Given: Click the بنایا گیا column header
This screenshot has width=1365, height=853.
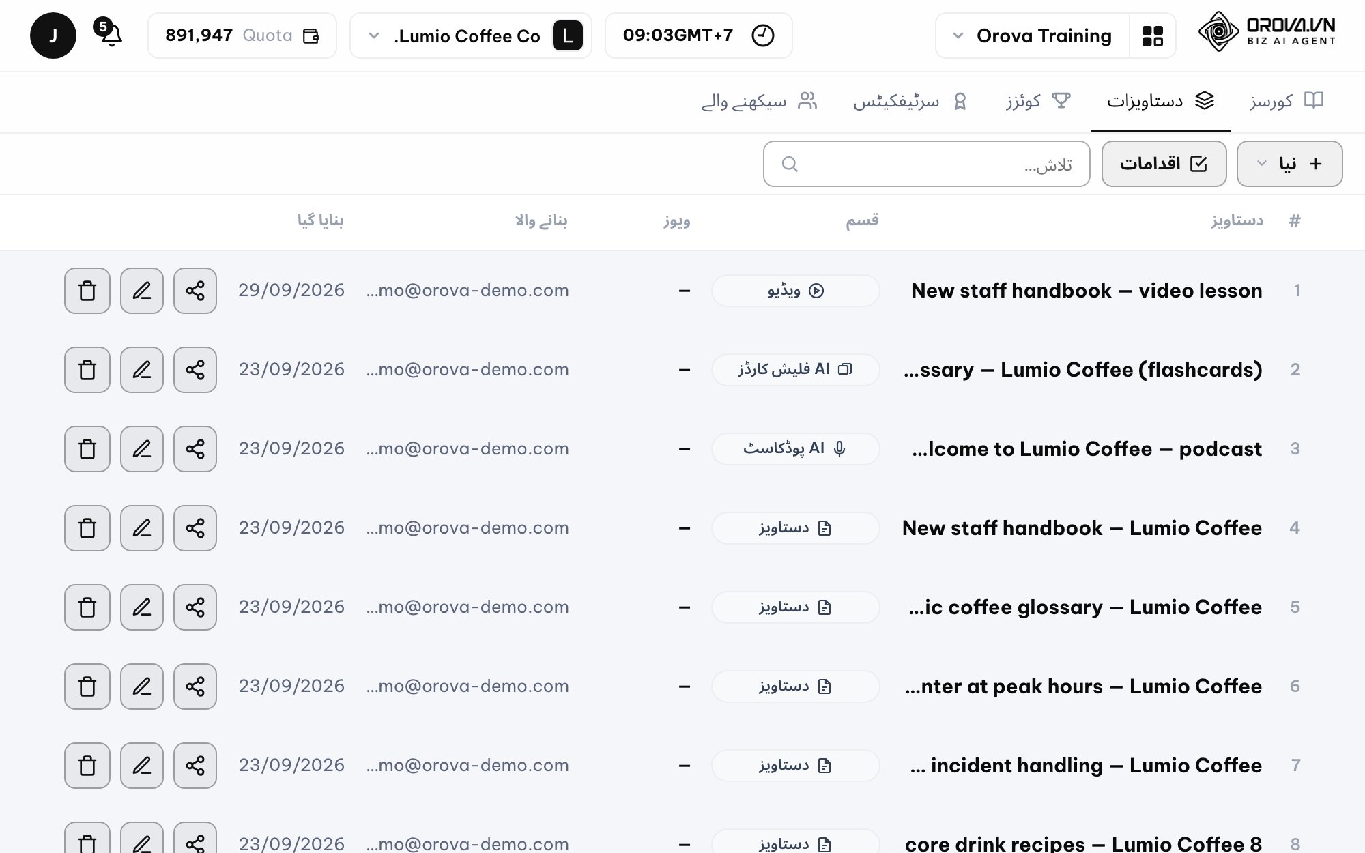Looking at the screenshot, I should pyautogui.click(x=320, y=220).
